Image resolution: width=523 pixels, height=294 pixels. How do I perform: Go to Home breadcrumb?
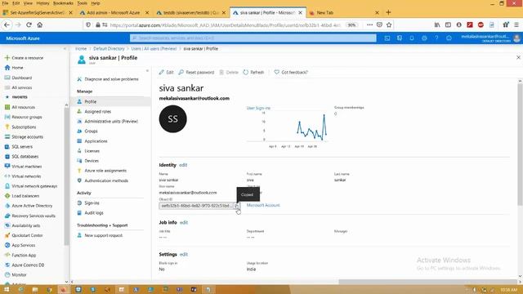click(81, 49)
